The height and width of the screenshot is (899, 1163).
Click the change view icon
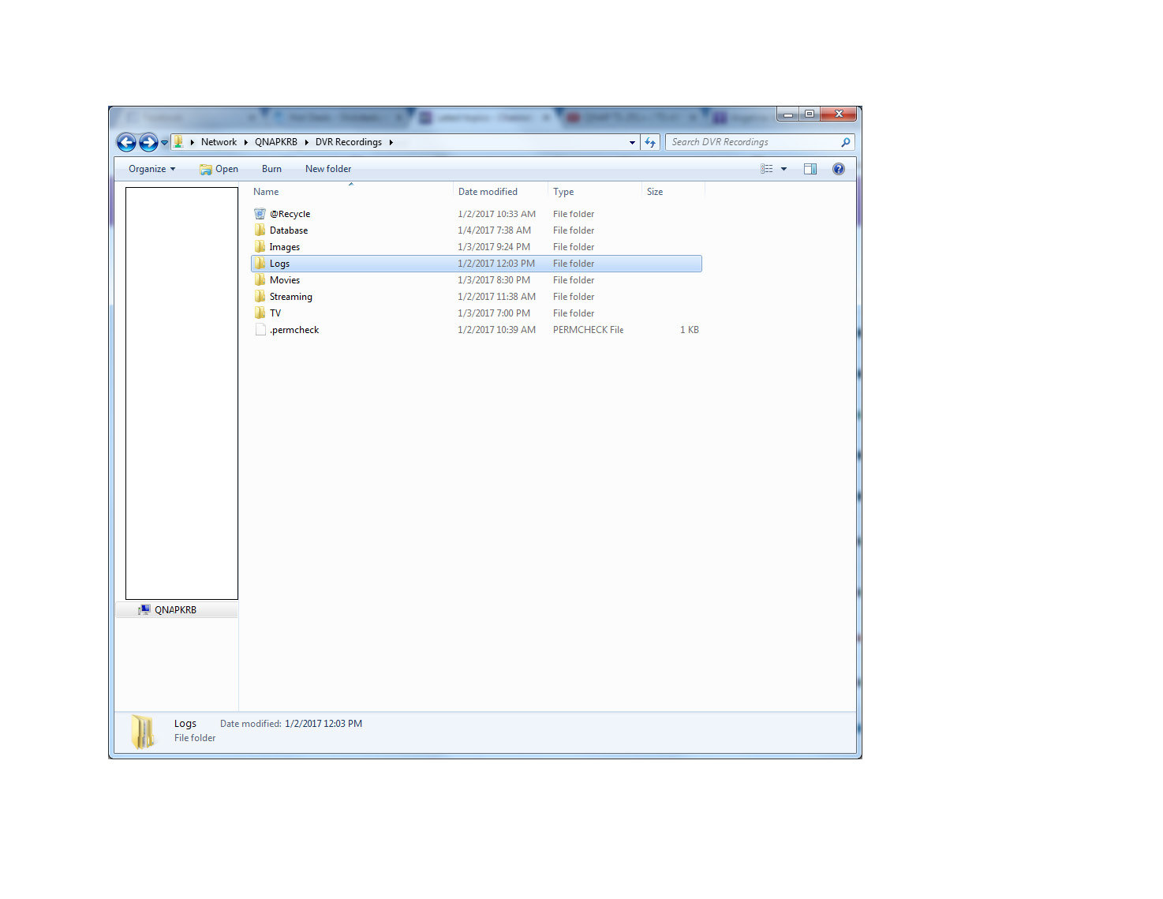pyautogui.click(x=766, y=169)
